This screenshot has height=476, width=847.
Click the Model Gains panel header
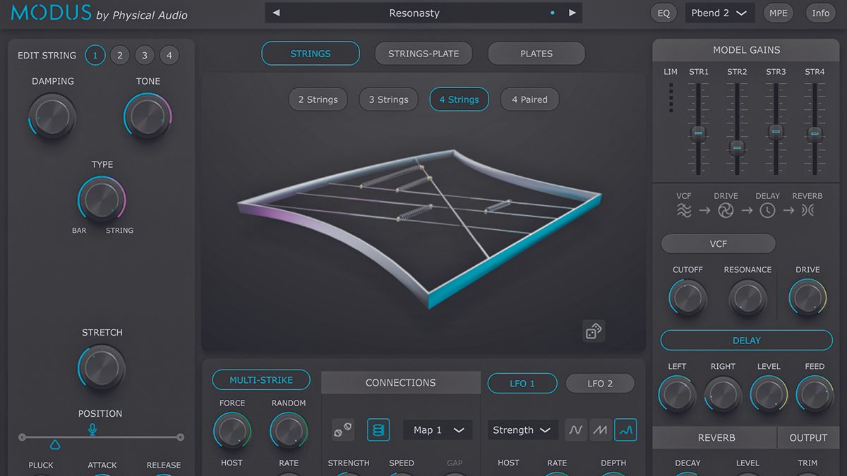coord(746,50)
